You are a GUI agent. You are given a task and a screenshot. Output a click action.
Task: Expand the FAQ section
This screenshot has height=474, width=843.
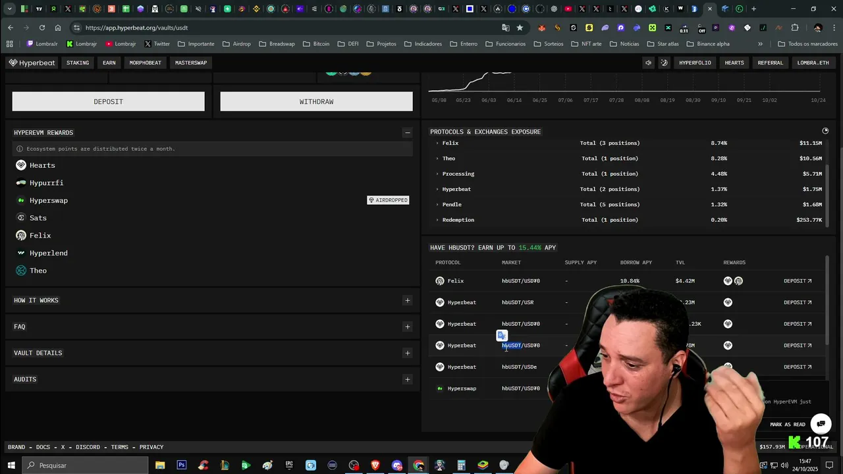pyautogui.click(x=407, y=327)
